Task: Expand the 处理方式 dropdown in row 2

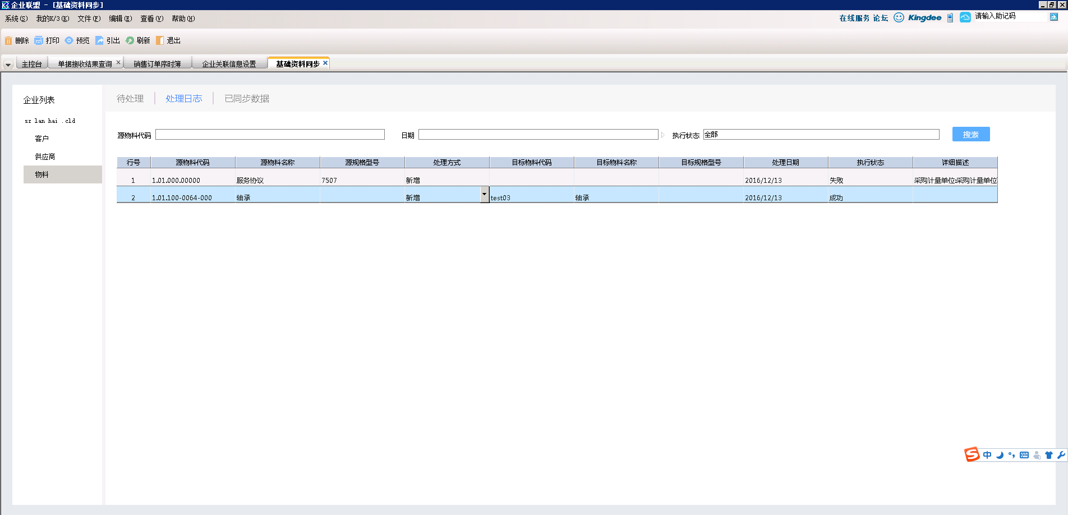Action: [485, 194]
